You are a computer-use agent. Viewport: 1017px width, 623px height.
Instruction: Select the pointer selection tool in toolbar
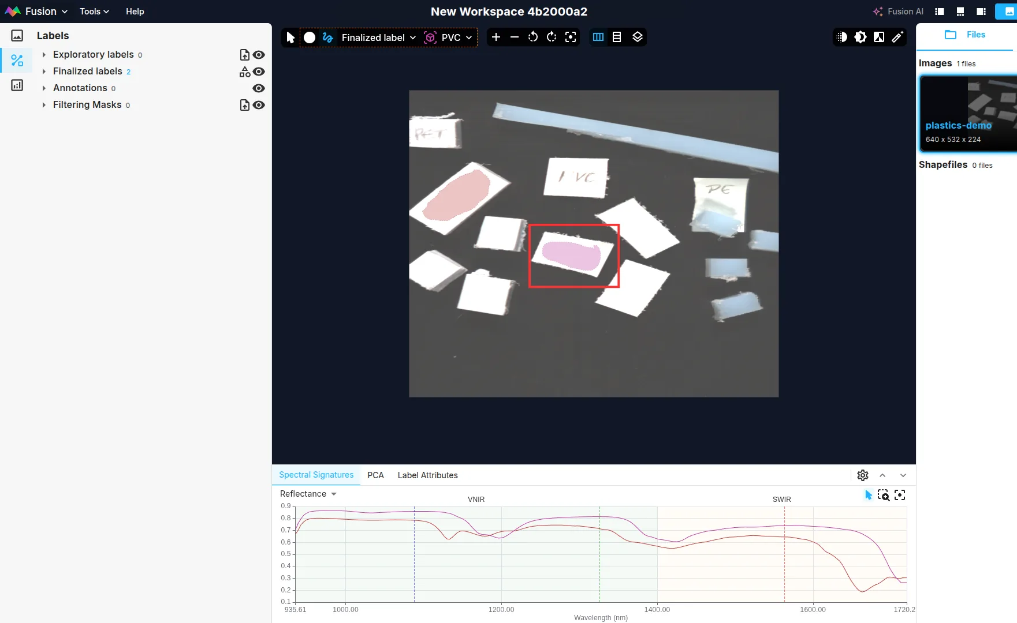coord(290,37)
